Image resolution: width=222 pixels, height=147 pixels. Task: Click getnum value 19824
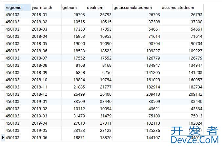74,80
